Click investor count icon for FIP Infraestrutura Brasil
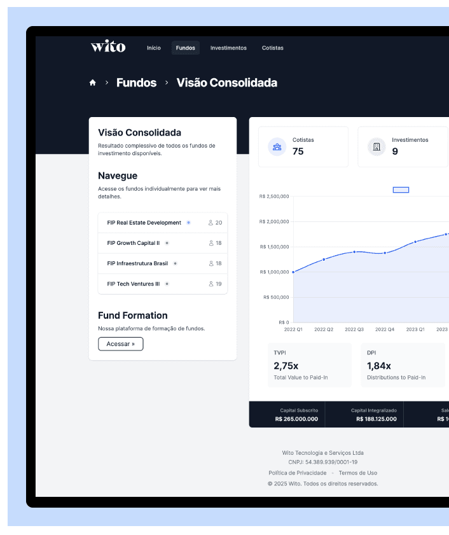The width and height of the screenshot is (449, 535). 211,263
